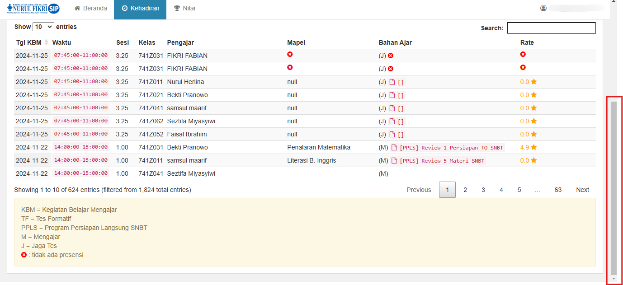Open page 2 of the table
Screen dimensions: 623x285
(465, 190)
